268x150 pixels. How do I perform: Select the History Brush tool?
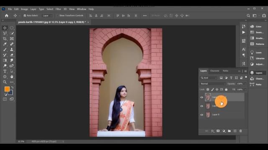pyautogui.click(x=5, y=55)
